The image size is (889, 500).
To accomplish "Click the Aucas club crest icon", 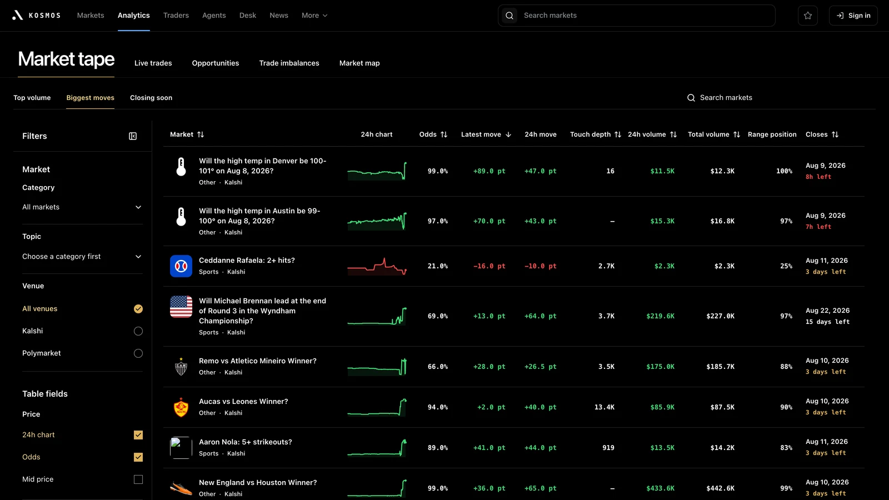I will 181,407.
